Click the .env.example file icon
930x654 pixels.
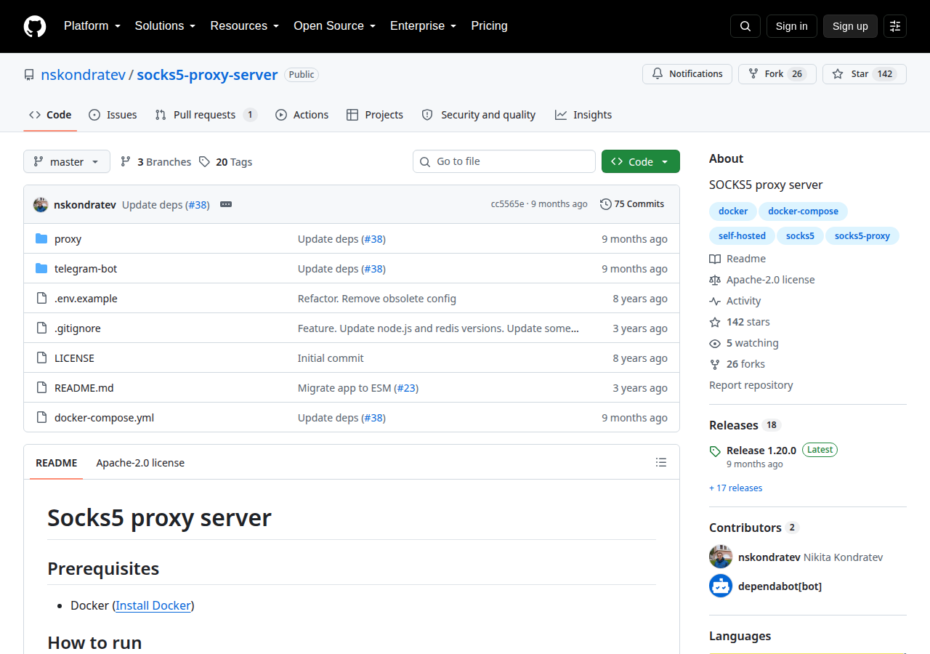point(41,299)
